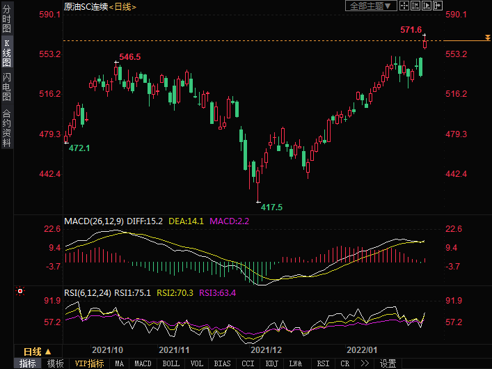This screenshot has height=369, width=492.
Task: Enable the KDJ indicator
Action: pyautogui.click(x=270, y=363)
